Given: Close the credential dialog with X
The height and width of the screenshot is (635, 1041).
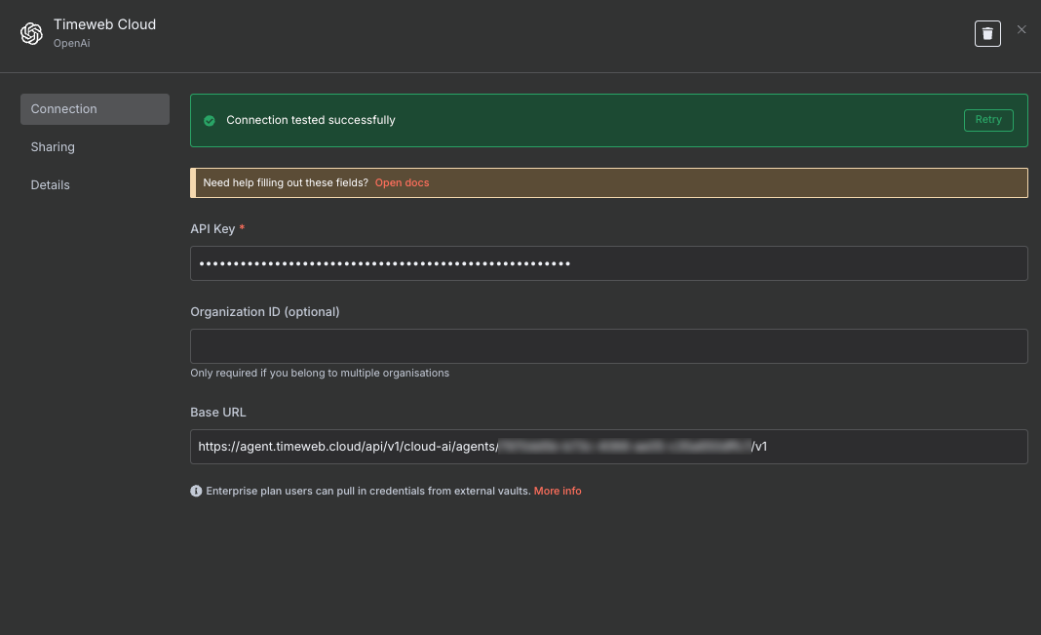Looking at the screenshot, I should 1022,30.
